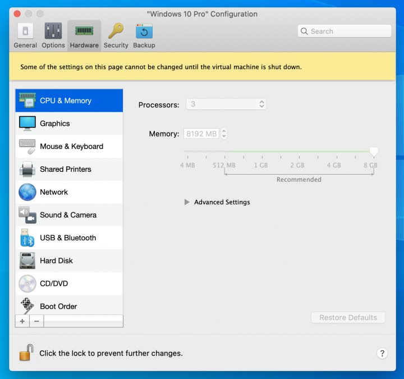Click the CD/DVD disc icon

pos(27,284)
